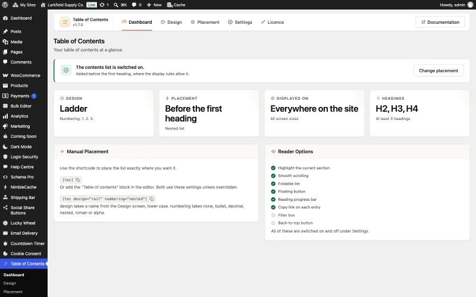Click the Foldable list check
This screenshot has height=297, width=476.
click(x=273, y=184)
